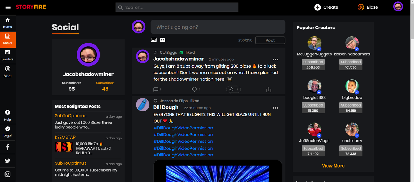Viewport: 414px width, 182px height.
Task: Open the avatar beside the post composer
Action: point(139,27)
